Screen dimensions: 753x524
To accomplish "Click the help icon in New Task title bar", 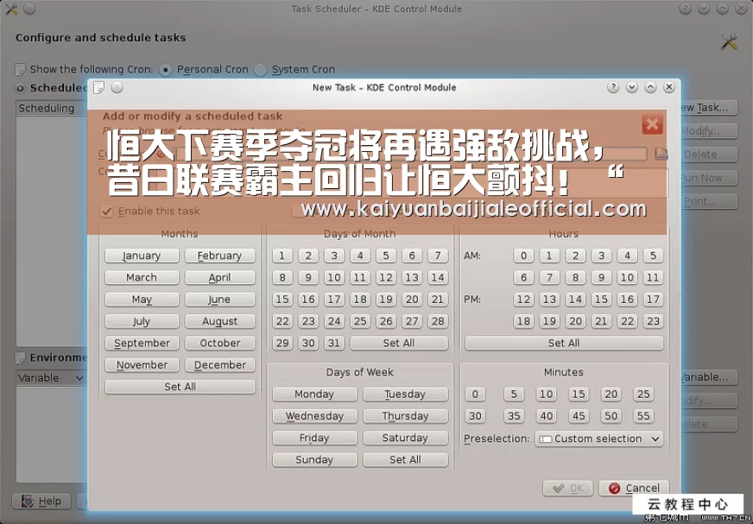I will [613, 87].
